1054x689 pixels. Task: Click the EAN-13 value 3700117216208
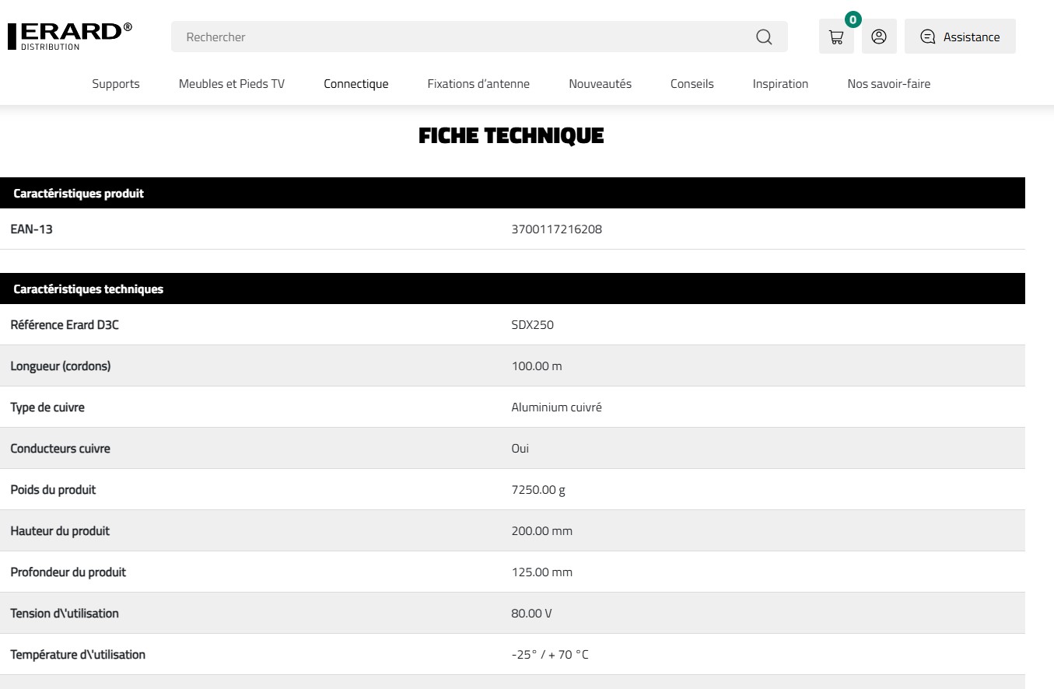coord(556,229)
